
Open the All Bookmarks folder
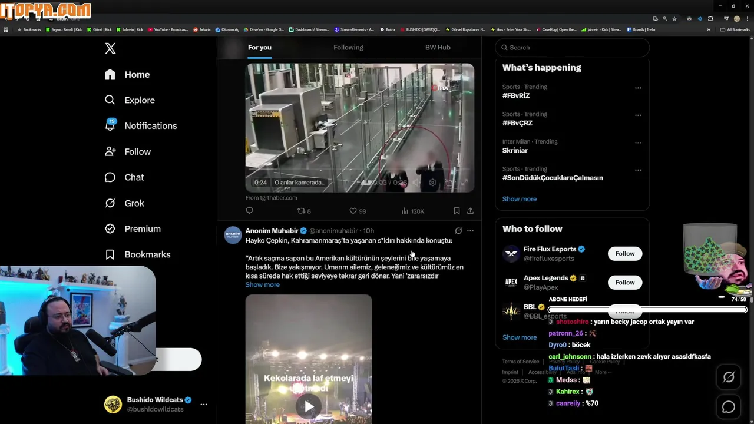coord(735,29)
